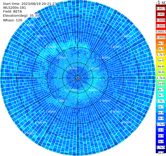The image size is (166, 156).
Task: Select the 1.7e-5 colorbar value
Action: click(x=161, y=55)
